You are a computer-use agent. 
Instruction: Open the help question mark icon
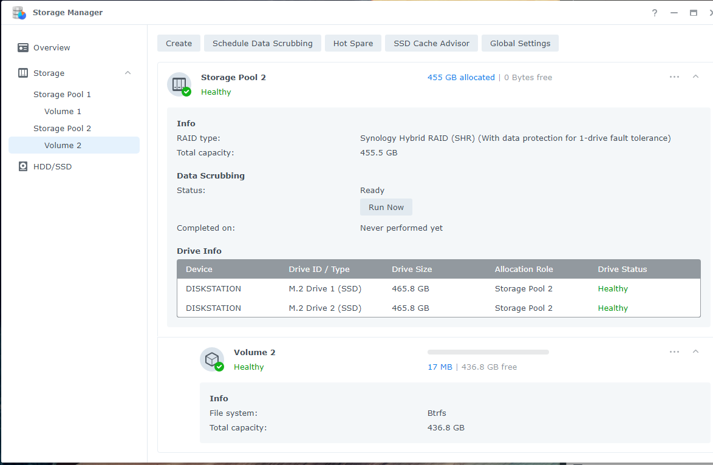point(654,13)
